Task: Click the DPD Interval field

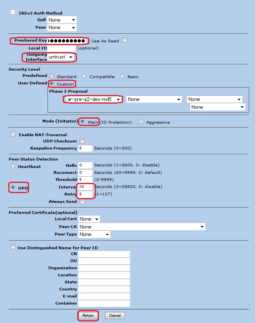Action: [85, 187]
